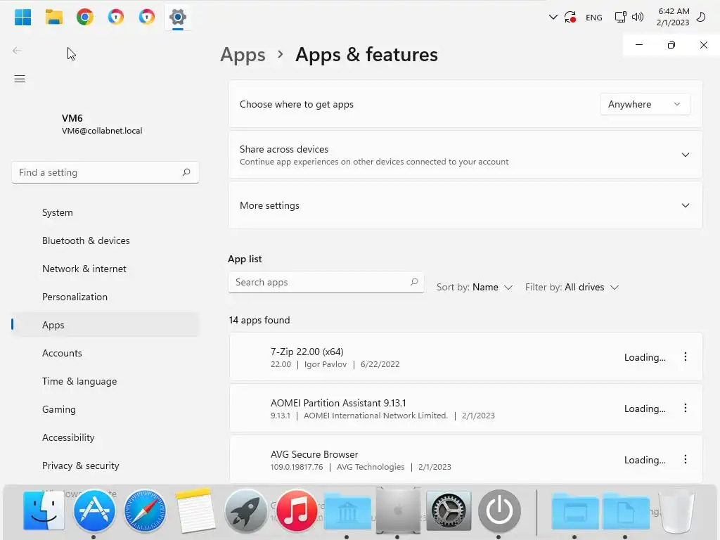
Task: Open the documents folder in dock
Action: coord(625,511)
